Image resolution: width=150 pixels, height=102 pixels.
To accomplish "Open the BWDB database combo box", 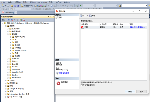I will tap(20, 9).
